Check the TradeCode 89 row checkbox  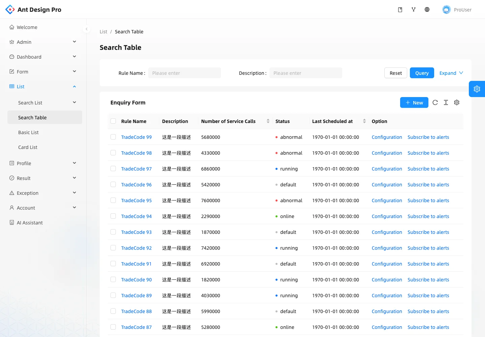[x=113, y=296]
